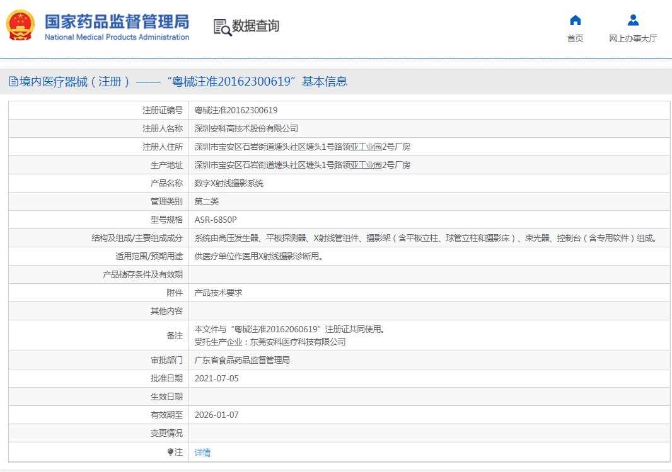
Task: Click the 其他内容 row label
Action: [166, 311]
